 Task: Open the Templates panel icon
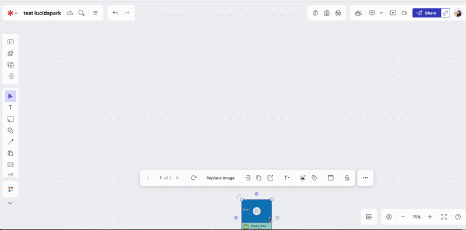point(10,42)
